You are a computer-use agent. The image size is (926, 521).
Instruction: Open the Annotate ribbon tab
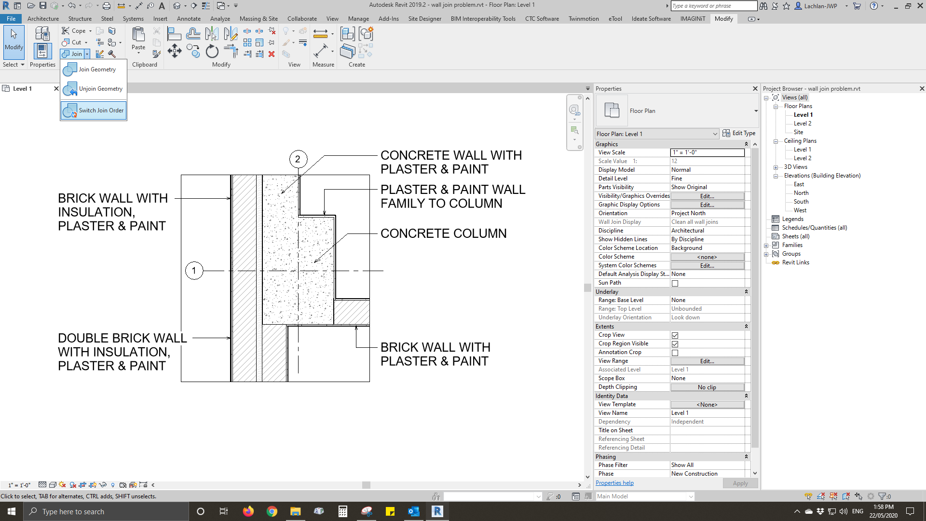point(189,18)
